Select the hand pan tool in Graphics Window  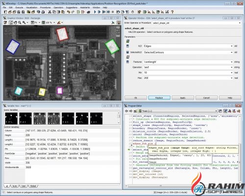point(15,23)
